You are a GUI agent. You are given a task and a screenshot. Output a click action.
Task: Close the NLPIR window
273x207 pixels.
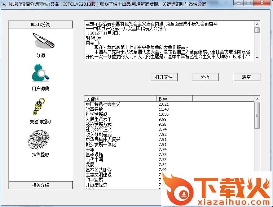click(x=262, y=3)
